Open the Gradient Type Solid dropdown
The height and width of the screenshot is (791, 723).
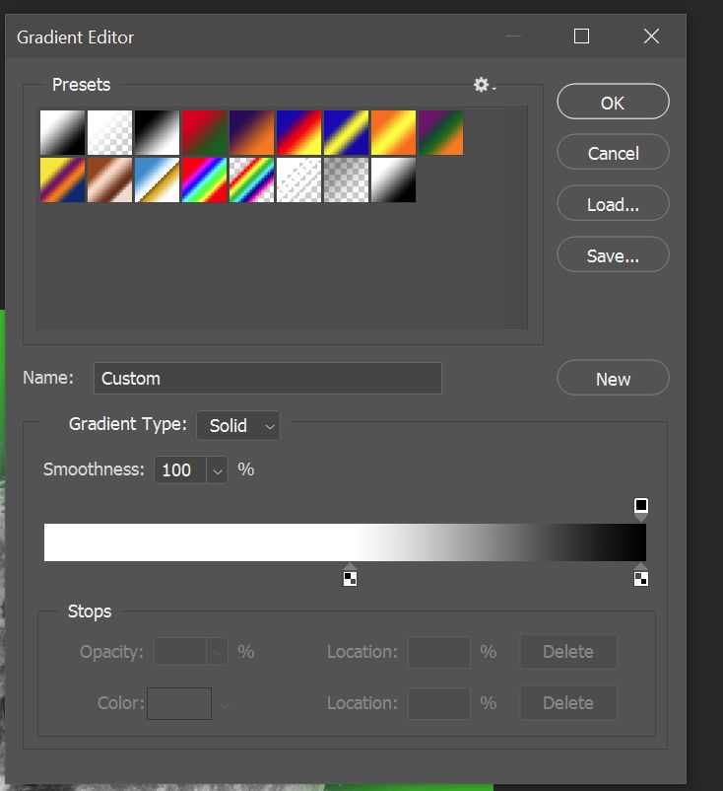(237, 425)
